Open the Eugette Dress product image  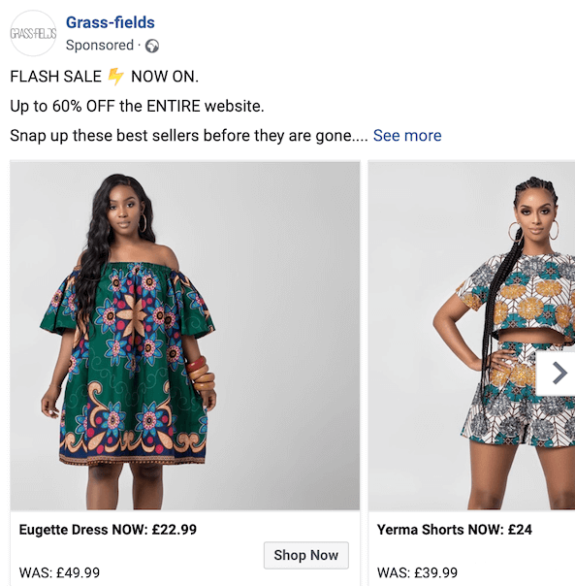pyautogui.click(x=185, y=336)
